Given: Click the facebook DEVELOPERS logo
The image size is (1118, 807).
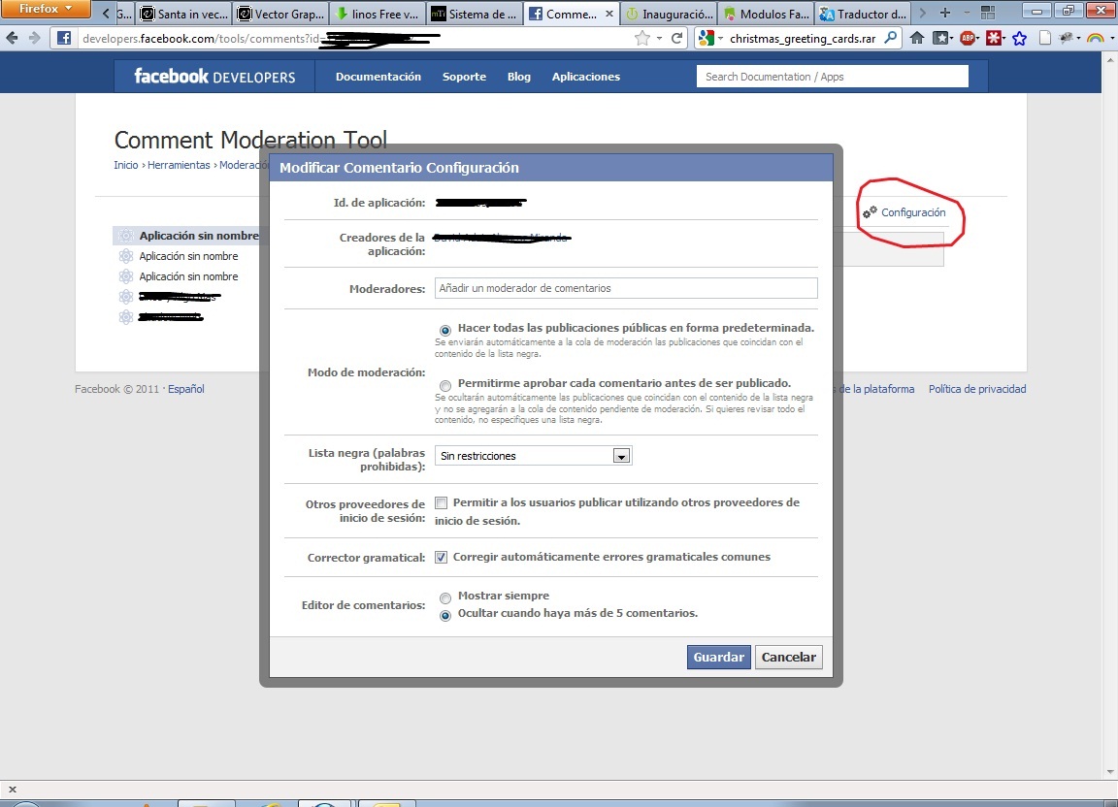Looking at the screenshot, I should tap(214, 77).
